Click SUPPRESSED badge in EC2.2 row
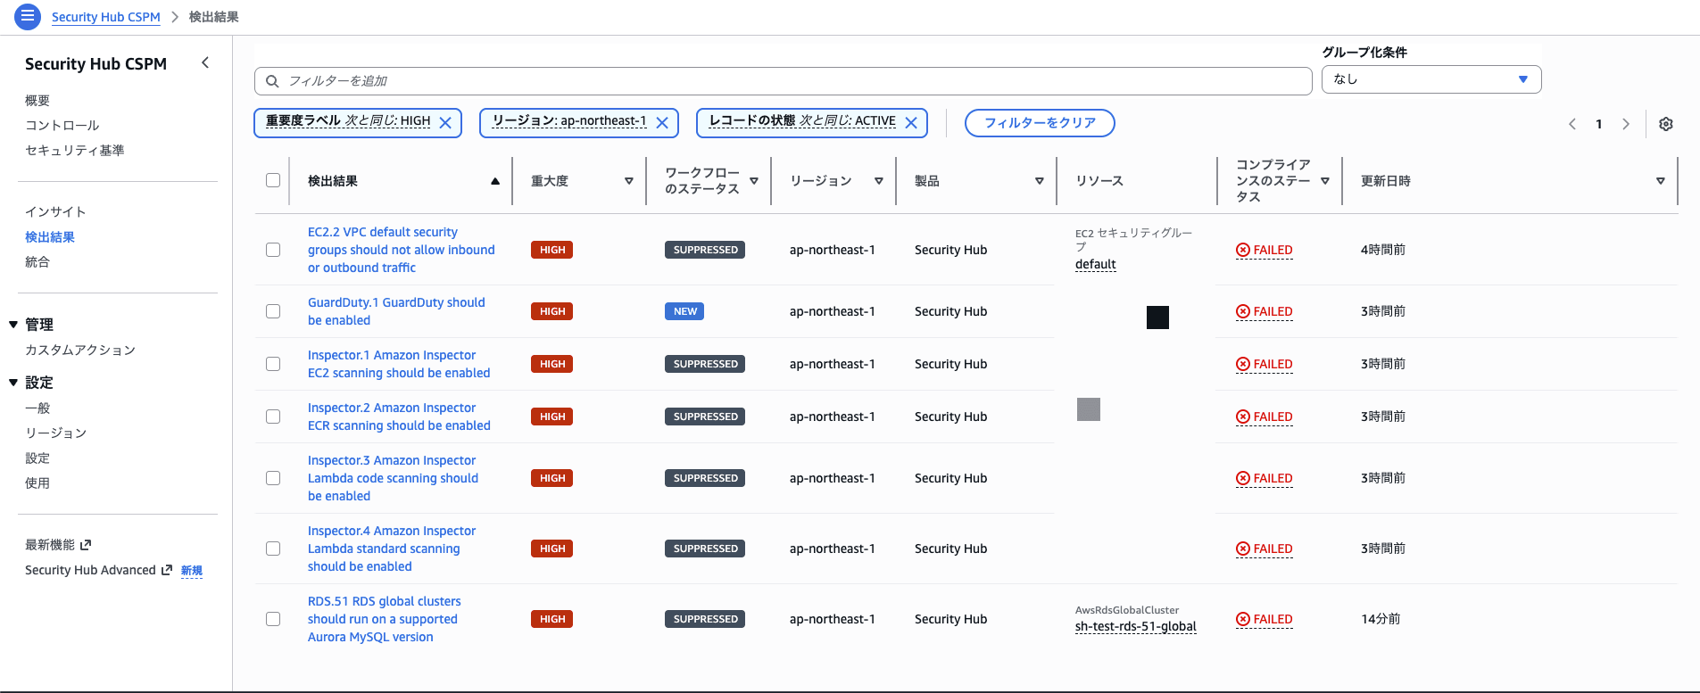Viewport: 1700px width, 693px height. pyautogui.click(x=705, y=251)
